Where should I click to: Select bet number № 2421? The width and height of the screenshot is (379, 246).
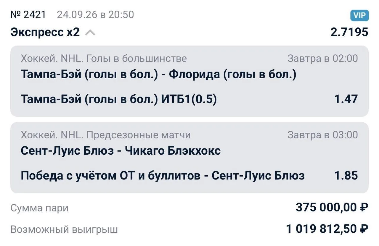pyautogui.click(x=28, y=14)
